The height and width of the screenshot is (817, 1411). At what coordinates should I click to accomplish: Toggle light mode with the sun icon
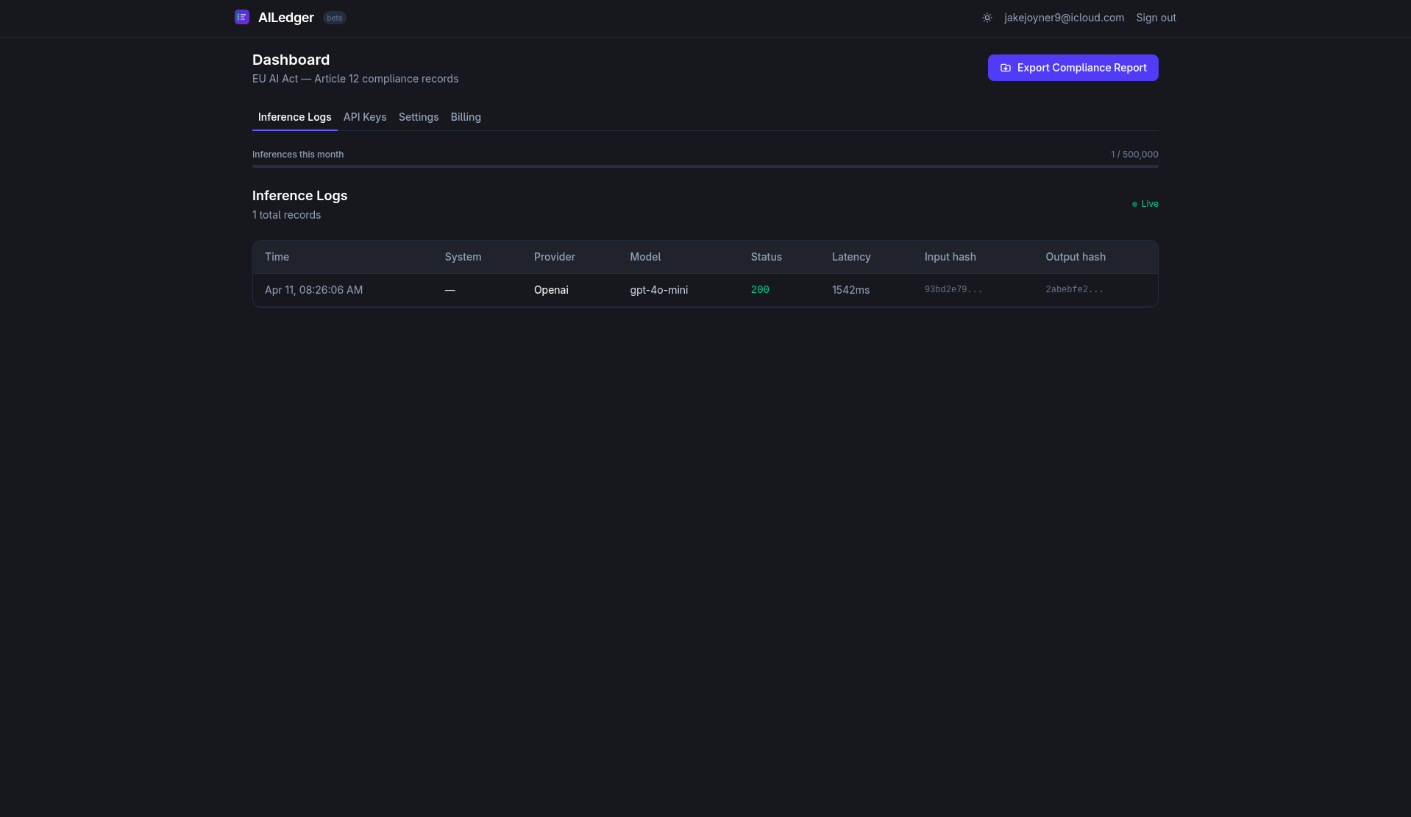click(x=987, y=17)
